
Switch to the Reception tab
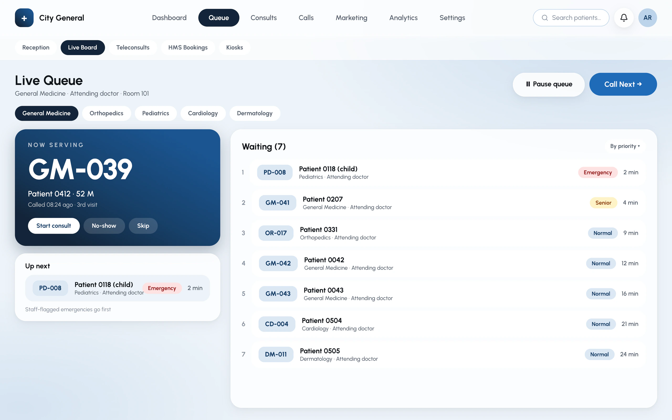(x=36, y=48)
